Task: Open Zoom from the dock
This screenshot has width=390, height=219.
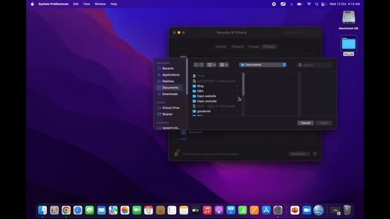Action: (x=307, y=210)
